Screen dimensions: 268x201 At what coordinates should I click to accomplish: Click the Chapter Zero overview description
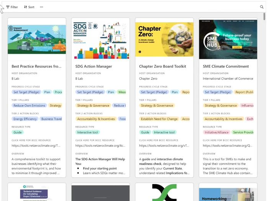pos(164,166)
